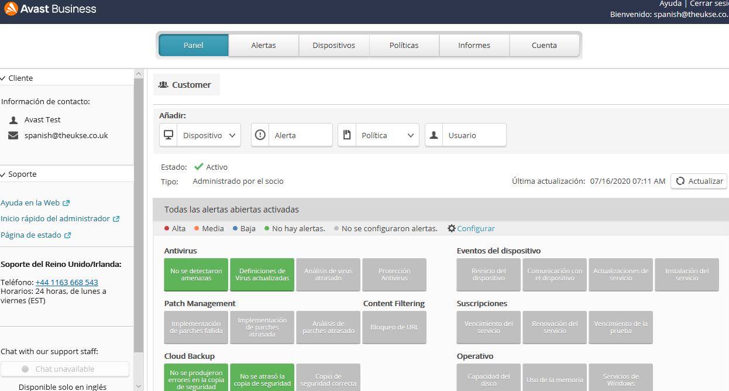Collapse the Soporte section

(x=4, y=174)
